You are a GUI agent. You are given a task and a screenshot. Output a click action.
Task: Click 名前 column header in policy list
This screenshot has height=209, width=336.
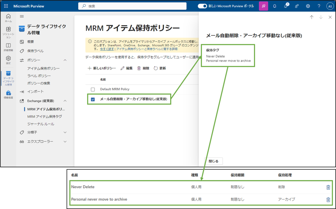103,80
